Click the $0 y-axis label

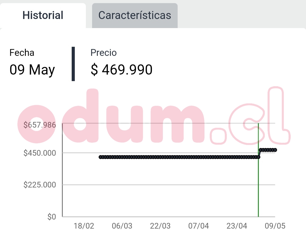pos(52,217)
